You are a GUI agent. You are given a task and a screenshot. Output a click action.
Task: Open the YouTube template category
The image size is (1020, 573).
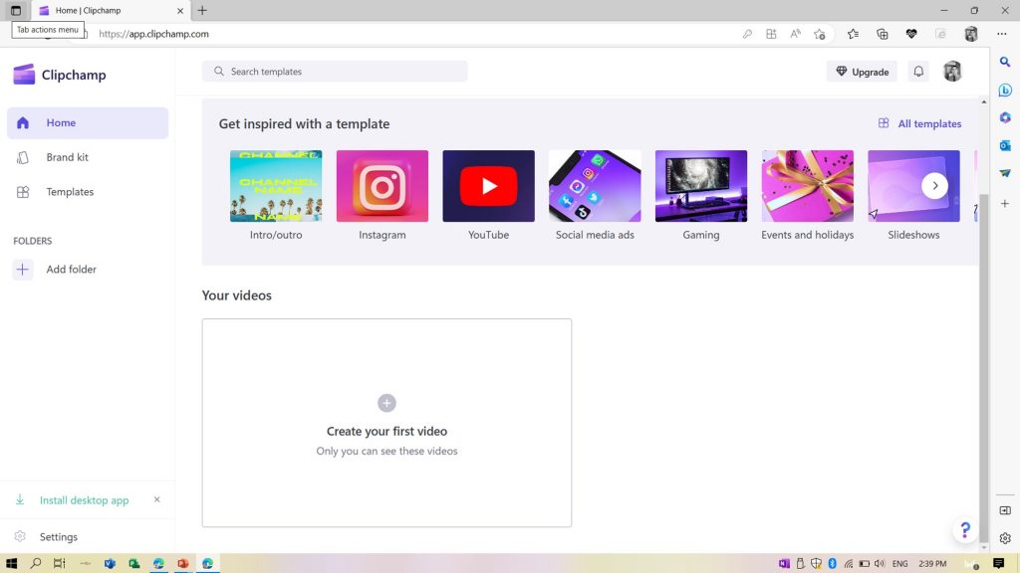488,196
